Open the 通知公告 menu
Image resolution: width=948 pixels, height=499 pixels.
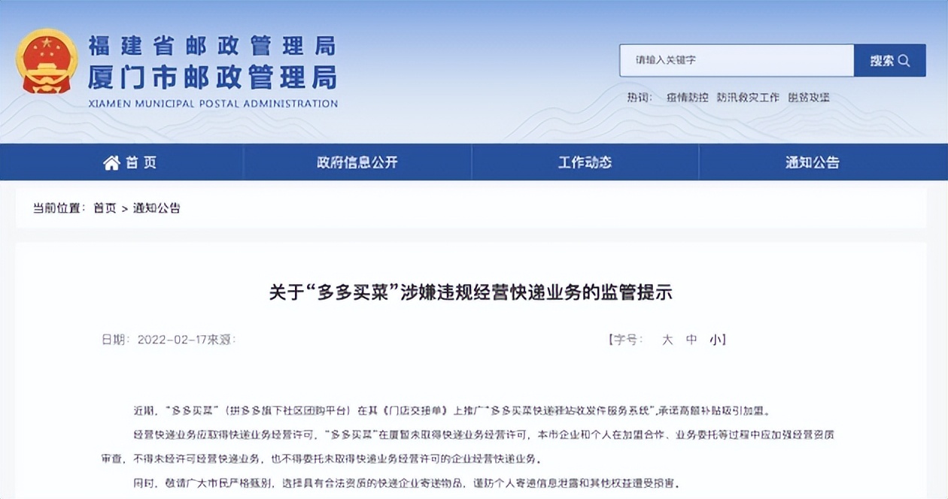pyautogui.click(x=811, y=162)
